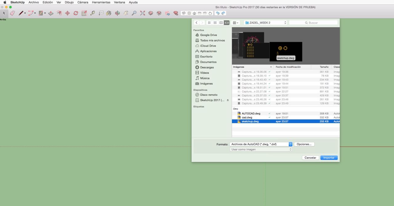Click Send to LayOut icon

[167, 13]
